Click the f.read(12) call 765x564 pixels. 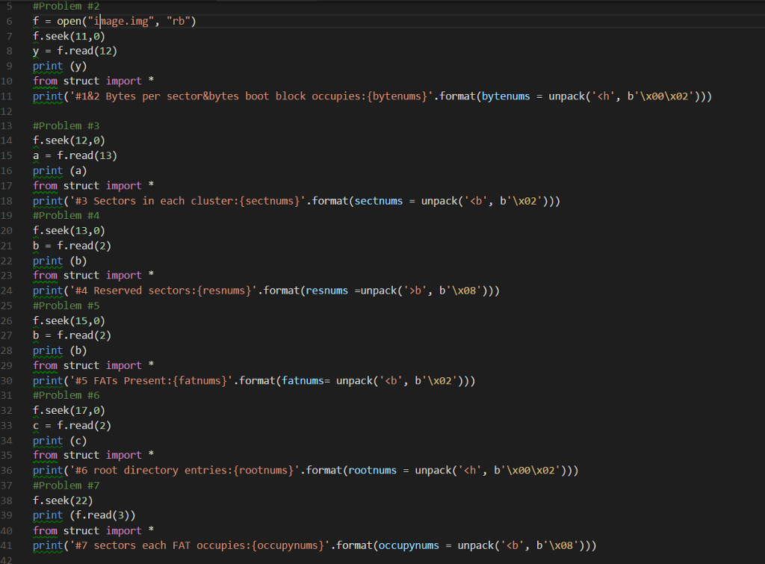pyautogui.click(x=87, y=52)
